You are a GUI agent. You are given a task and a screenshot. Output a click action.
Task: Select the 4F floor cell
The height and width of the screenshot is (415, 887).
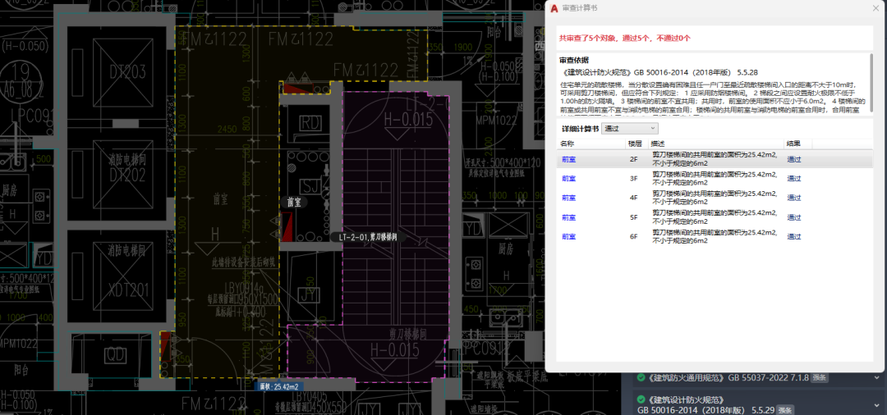pyautogui.click(x=633, y=198)
